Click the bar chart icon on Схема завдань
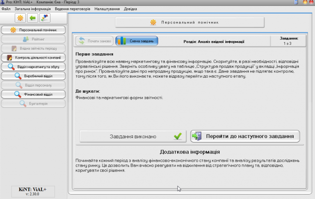The width and height of the screenshot is (315, 199). pyautogui.click(x=122, y=41)
